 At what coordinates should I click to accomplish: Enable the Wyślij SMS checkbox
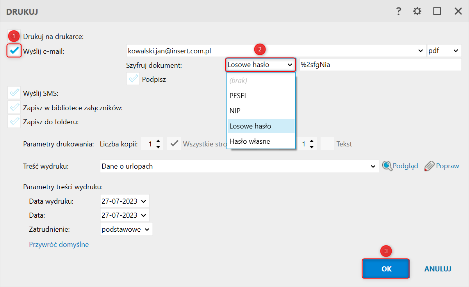point(14,93)
